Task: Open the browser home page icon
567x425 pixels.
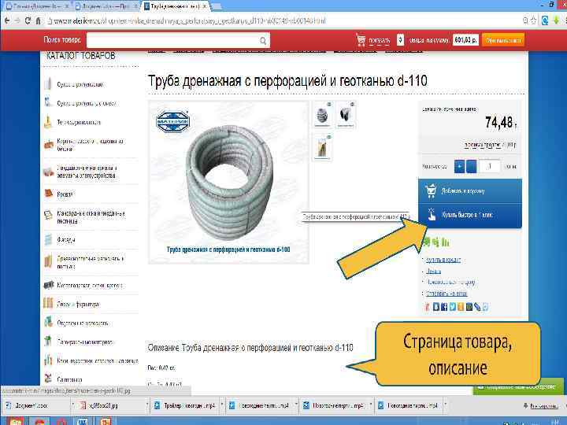Action: 38,20
